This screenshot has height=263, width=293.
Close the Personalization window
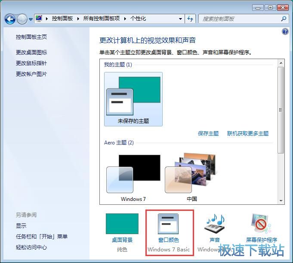coord(283,8)
